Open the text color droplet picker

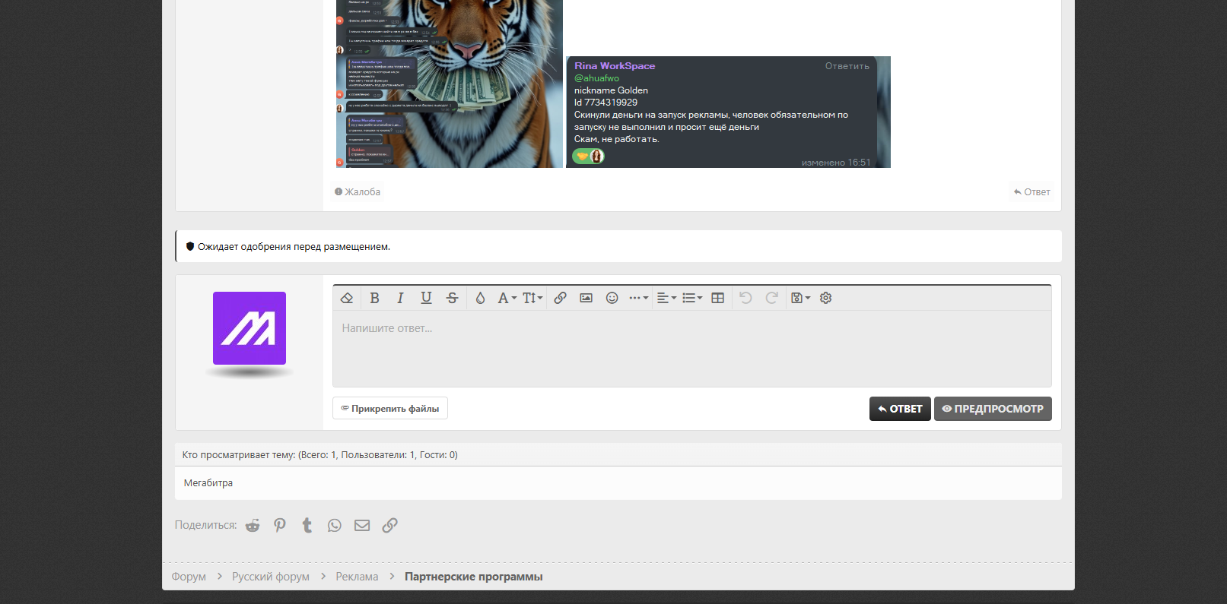(x=480, y=298)
